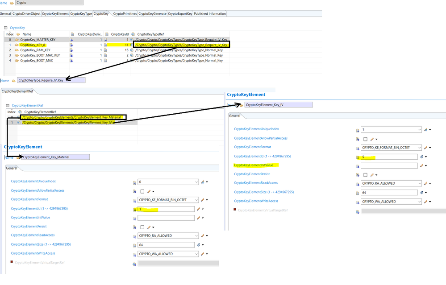Select the CryptoPrimitives tab
The image size is (446, 285).
[x=125, y=14]
